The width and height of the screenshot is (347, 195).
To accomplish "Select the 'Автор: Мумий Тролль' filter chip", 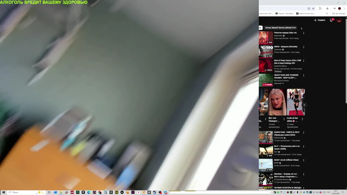I will [281, 28].
